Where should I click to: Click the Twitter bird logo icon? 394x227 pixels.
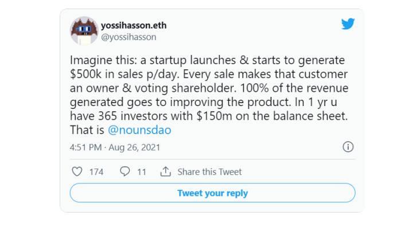[x=348, y=24]
